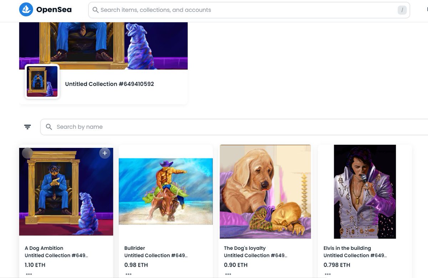Viewport: 428px width, 278px height.
Task: Click the collection avatar thumbnail beside the collection name
Action: (42, 81)
